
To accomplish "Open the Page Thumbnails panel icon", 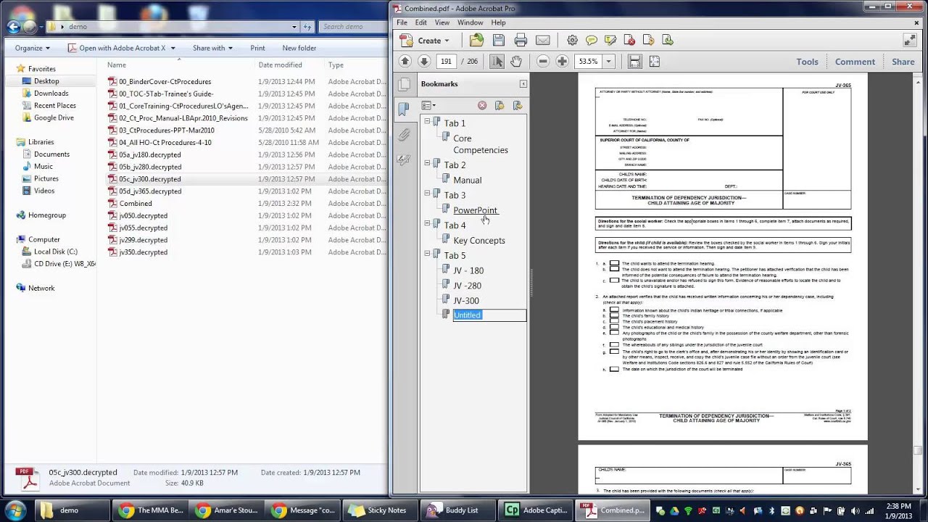I will coord(405,85).
